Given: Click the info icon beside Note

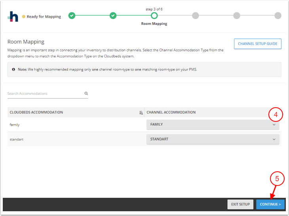Looking at the screenshot, I should pos(14,69).
